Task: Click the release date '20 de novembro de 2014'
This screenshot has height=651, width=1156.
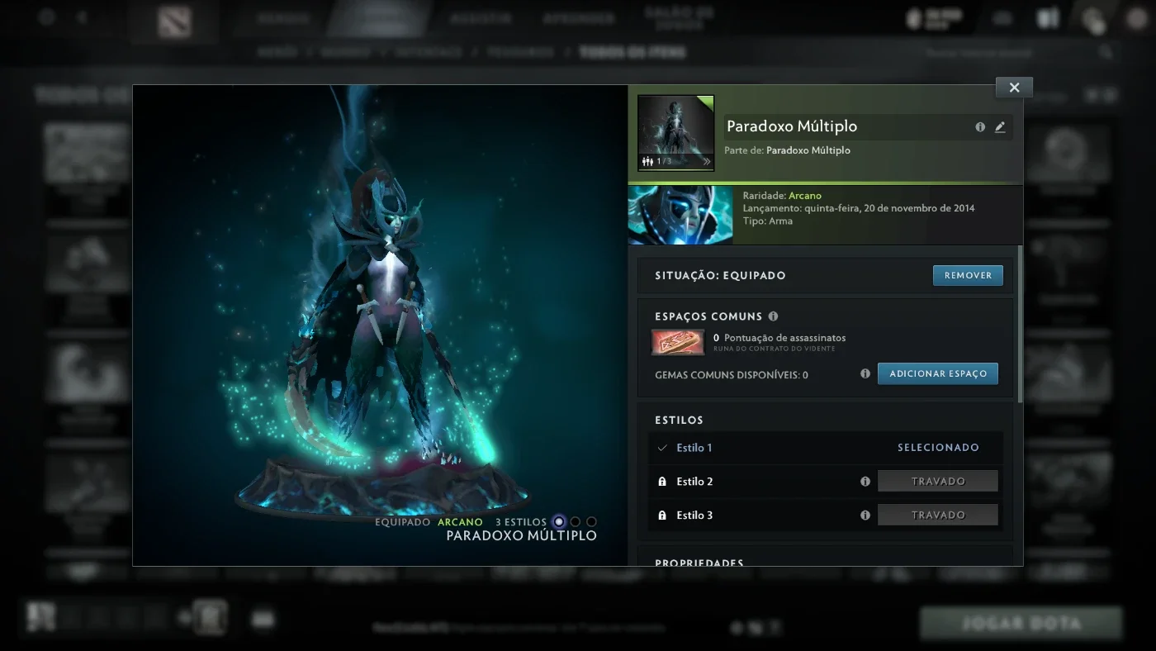Action: (919, 208)
